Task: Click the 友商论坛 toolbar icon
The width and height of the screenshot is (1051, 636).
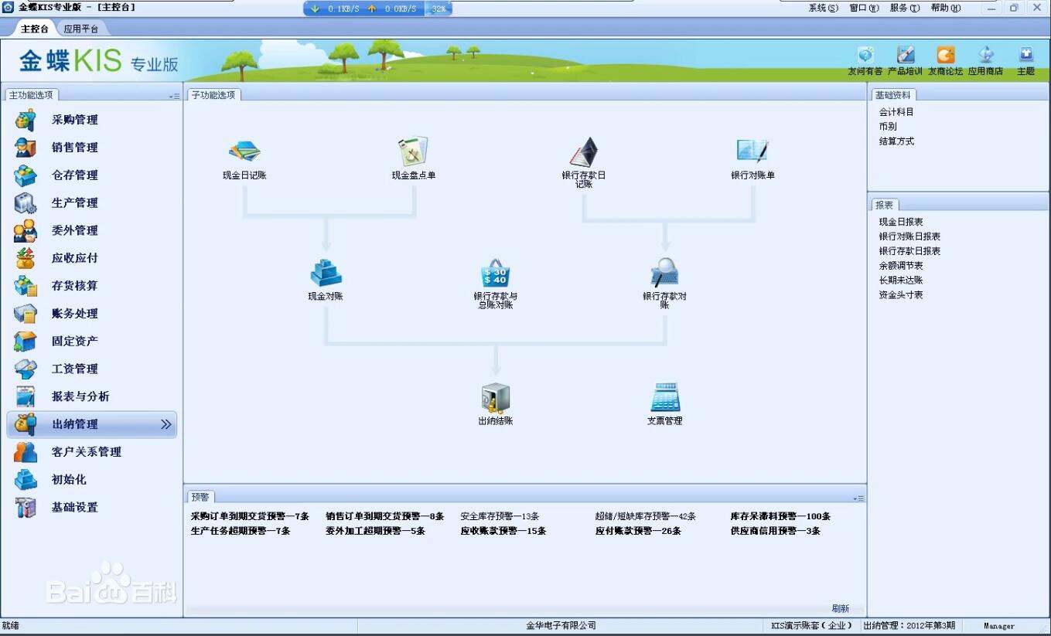Action: pos(946,55)
